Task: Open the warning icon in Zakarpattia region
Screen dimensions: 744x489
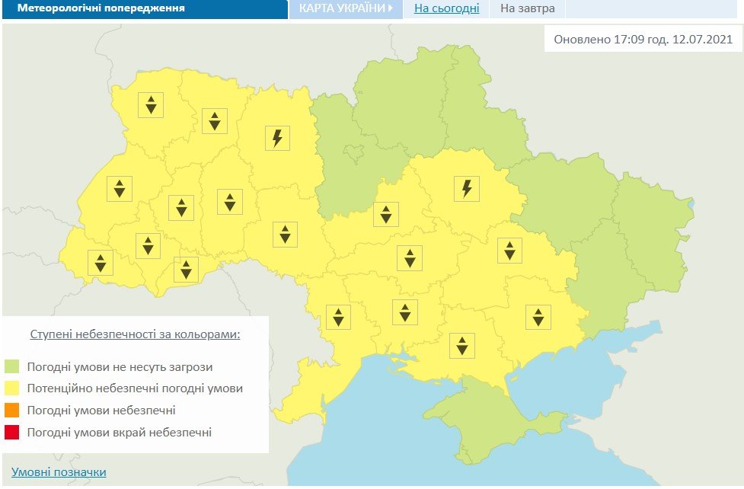Action: [100, 263]
